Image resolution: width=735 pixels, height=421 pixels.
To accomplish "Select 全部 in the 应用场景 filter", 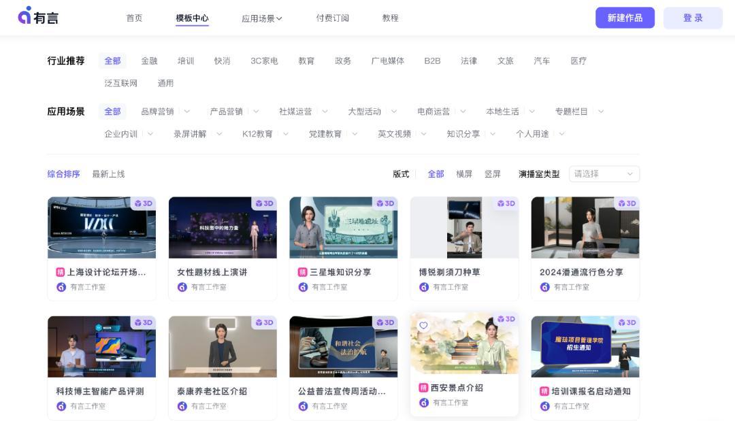I will coord(112,112).
